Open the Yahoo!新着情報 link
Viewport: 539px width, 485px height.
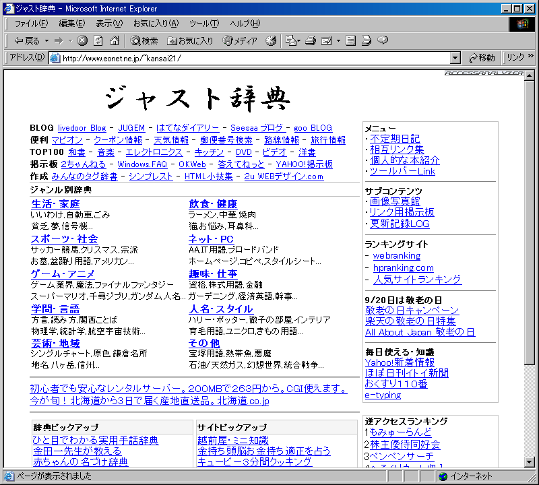pyautogui.click(x=400, y=362)
